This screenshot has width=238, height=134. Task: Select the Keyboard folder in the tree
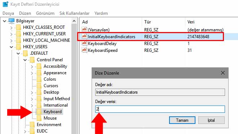tap(53, 112)
